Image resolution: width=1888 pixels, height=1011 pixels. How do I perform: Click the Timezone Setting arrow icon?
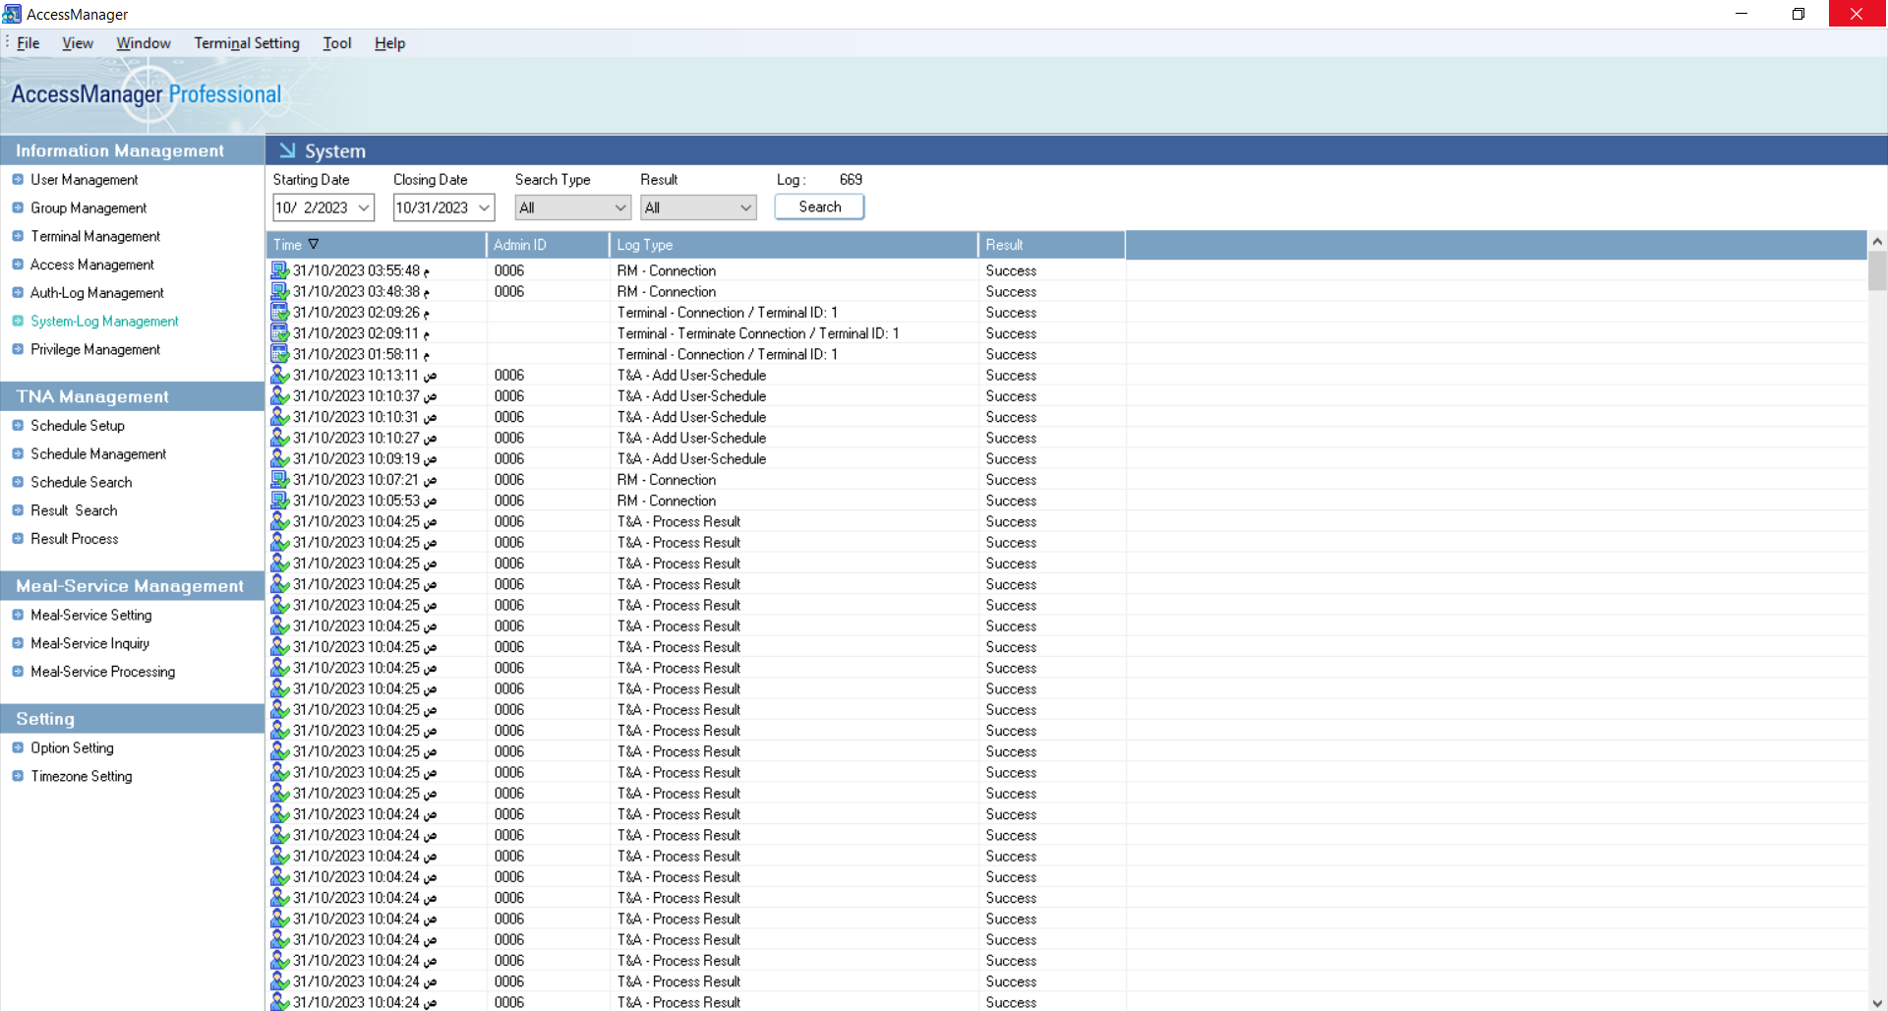tap(17, 776)
